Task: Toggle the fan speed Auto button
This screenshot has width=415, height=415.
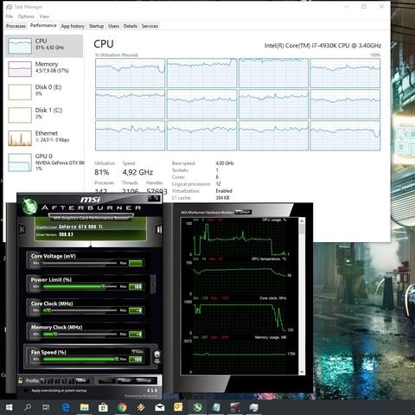Action: pyautogui.click(x=137, y=351)
